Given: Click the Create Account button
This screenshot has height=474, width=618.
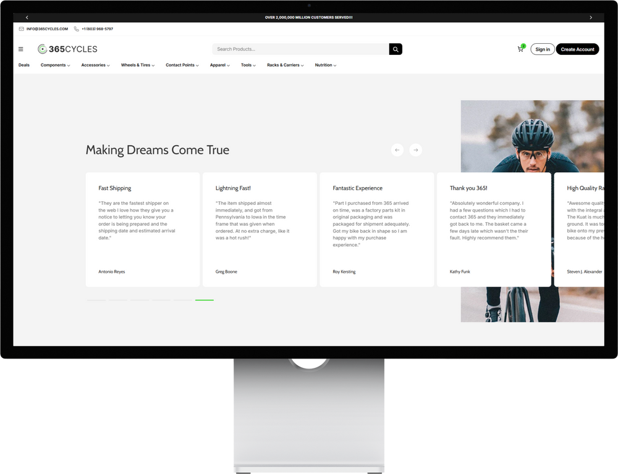Looking at the screenshot, I should pos(577,49).
